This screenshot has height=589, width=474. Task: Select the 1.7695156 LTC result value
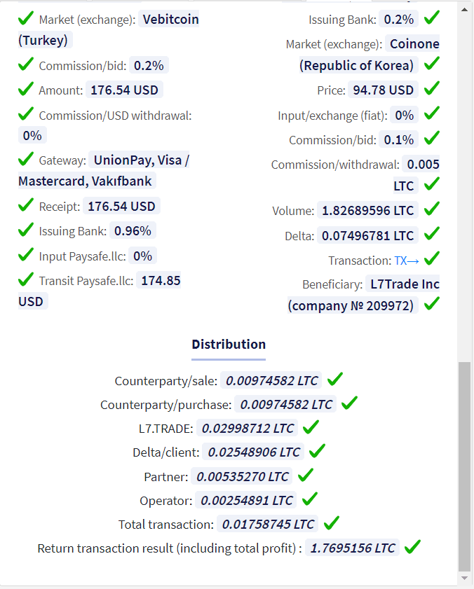353,548
